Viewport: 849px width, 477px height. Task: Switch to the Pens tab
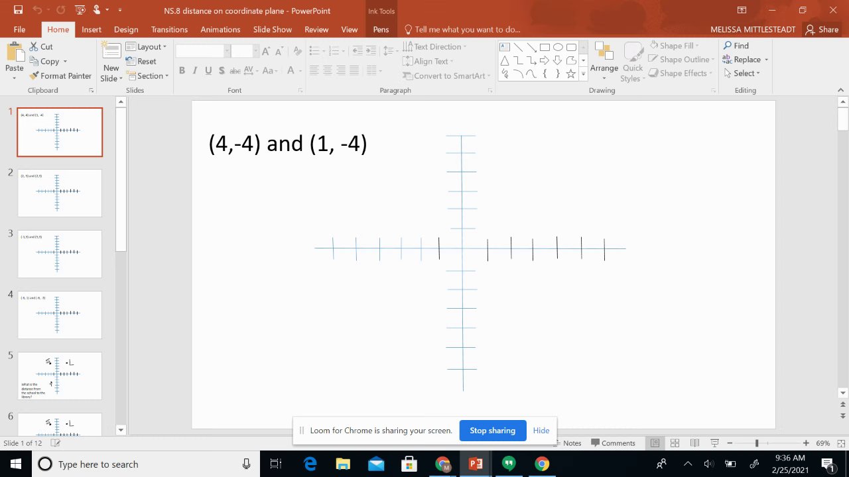[x=381, y=29]
